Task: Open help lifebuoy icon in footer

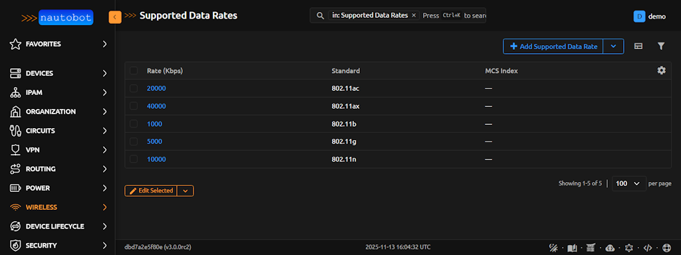Action: [666, 248]
